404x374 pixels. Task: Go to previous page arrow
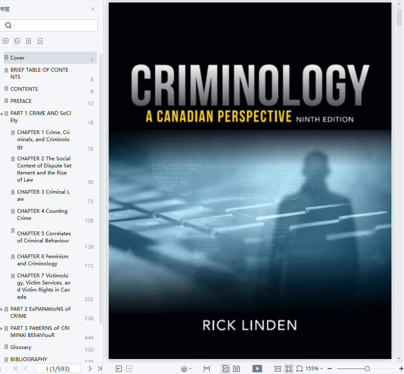click(26, 369)
